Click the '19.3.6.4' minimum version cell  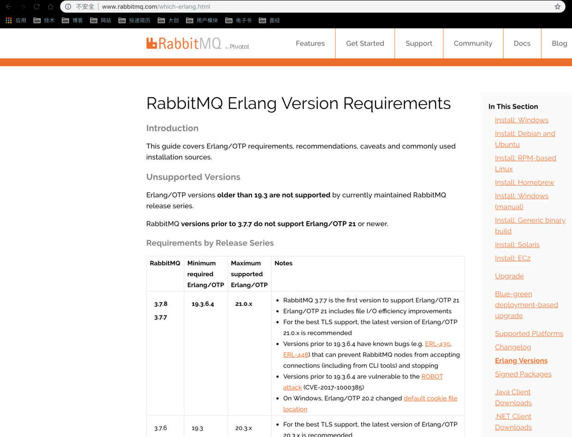pos(203,304)
